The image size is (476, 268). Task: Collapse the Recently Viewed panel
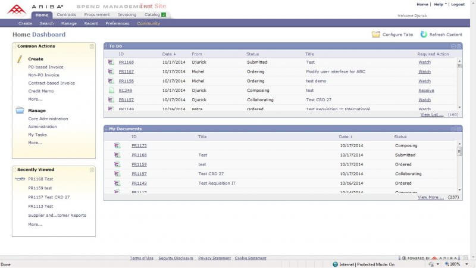coord(92,170)
